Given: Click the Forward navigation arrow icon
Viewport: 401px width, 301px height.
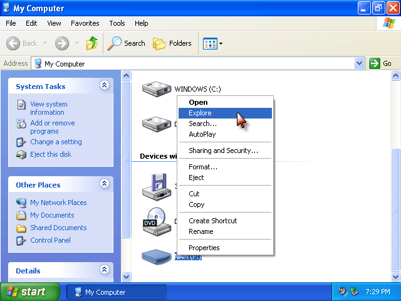Looking at the screenshot, I should (x=62, y=43).
